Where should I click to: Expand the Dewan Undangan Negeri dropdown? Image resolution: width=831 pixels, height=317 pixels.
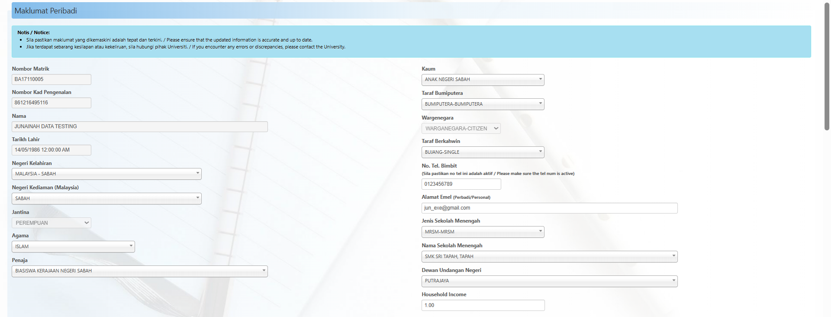click(x=549, y=281)
